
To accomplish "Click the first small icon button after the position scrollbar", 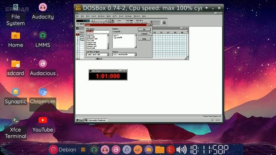I will [109, 21].
